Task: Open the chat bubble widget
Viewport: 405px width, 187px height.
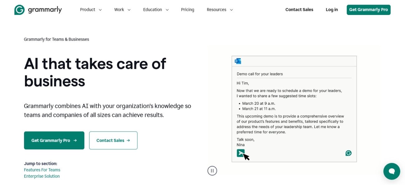Action: [392, 171]
